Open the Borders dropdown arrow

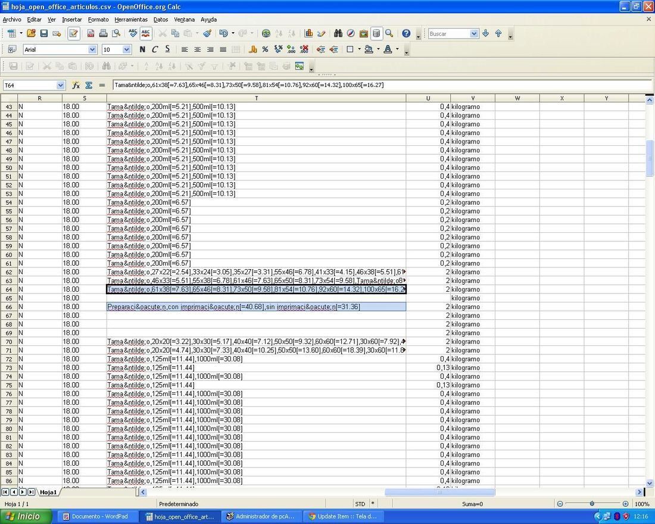pos(359,49)
